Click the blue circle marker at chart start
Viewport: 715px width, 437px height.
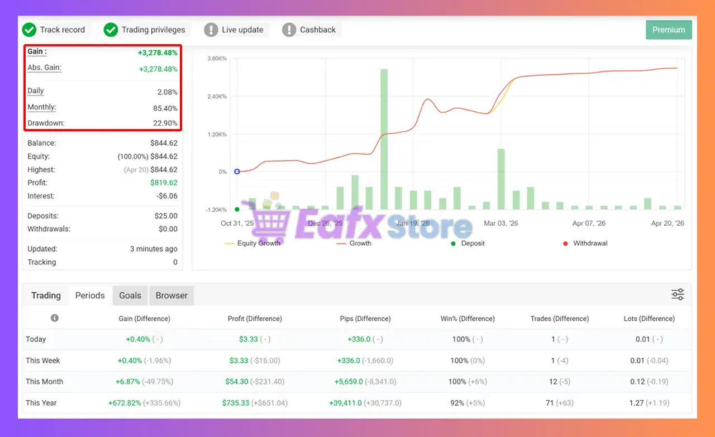pos(237,172)
